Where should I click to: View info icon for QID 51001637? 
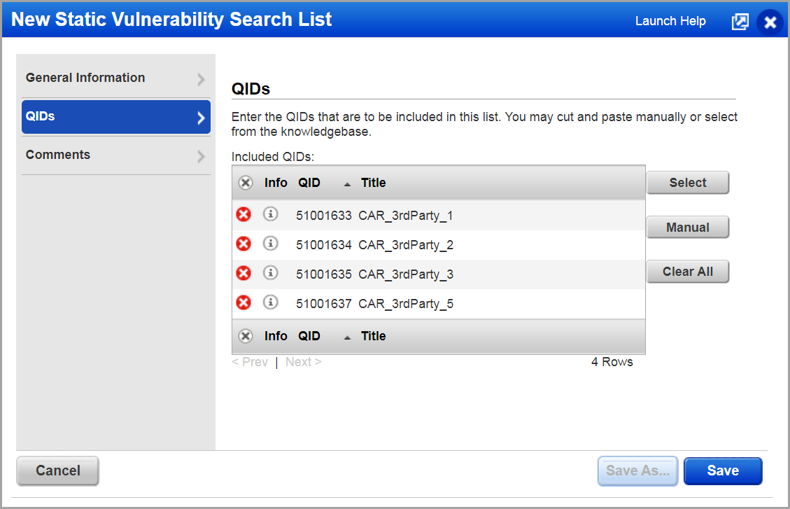tap(271, 302)
